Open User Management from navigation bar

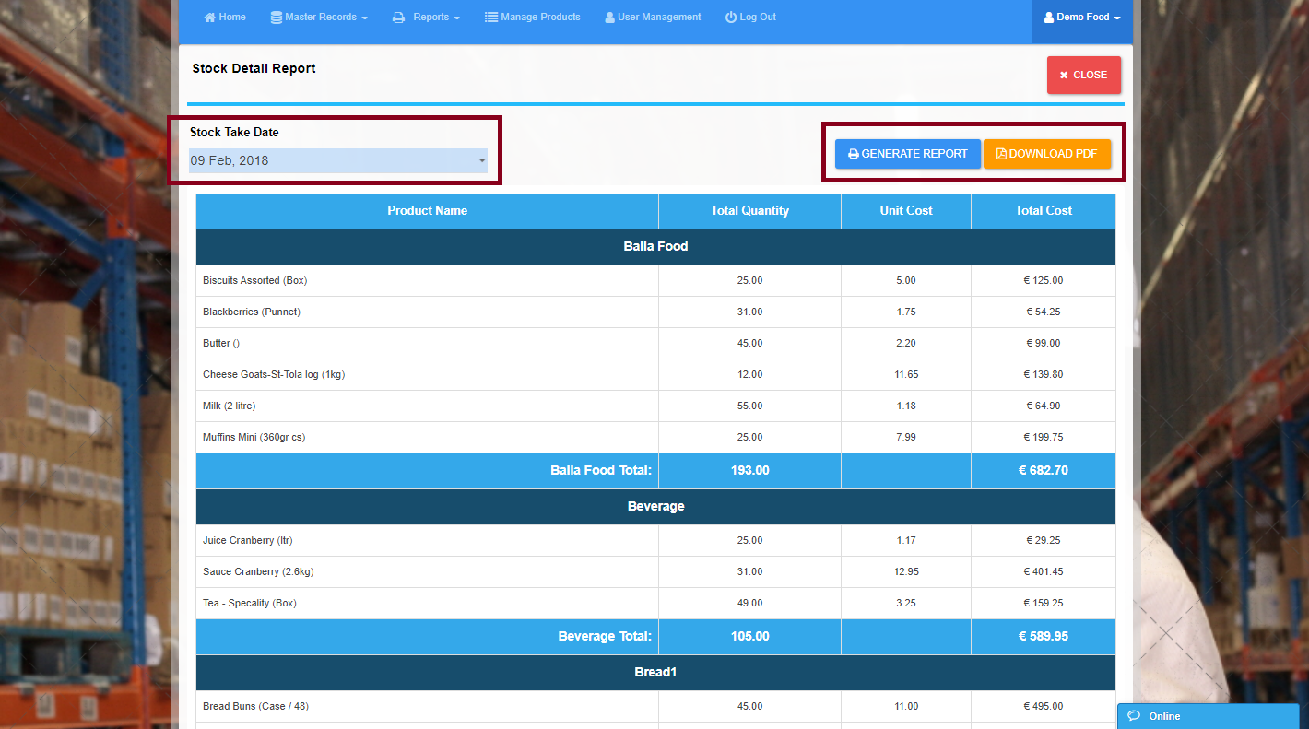[x=659, y=18]
